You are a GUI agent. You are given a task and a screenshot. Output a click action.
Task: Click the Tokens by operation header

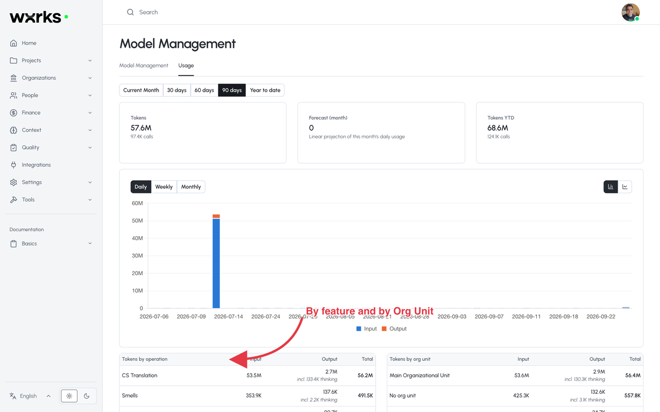145,359
